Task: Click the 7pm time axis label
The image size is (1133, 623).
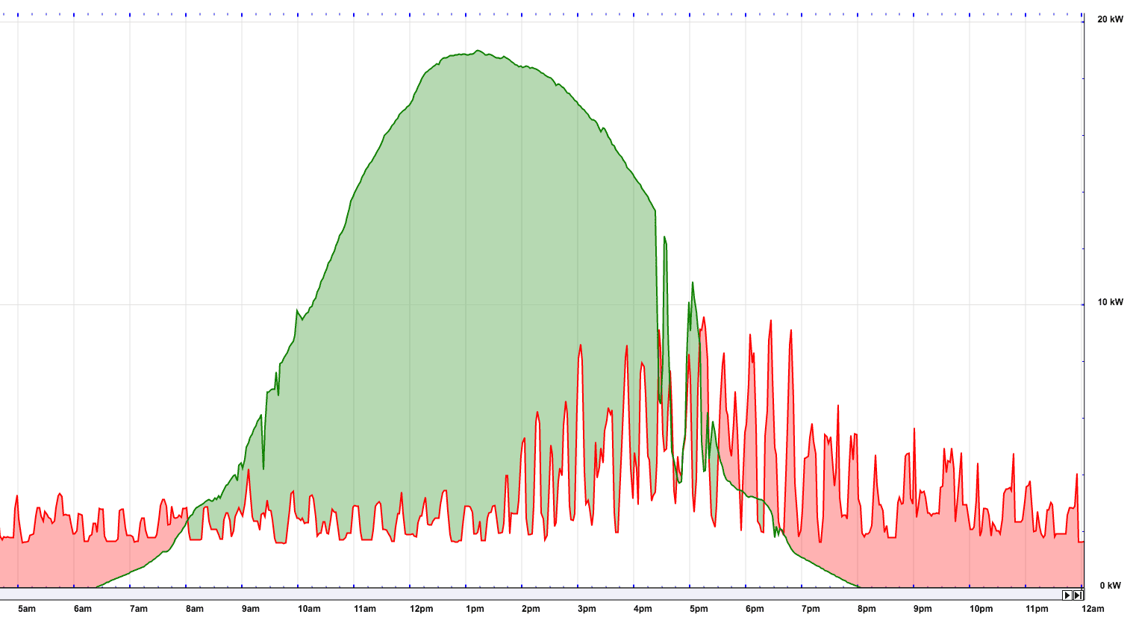Action: point(811,609)
